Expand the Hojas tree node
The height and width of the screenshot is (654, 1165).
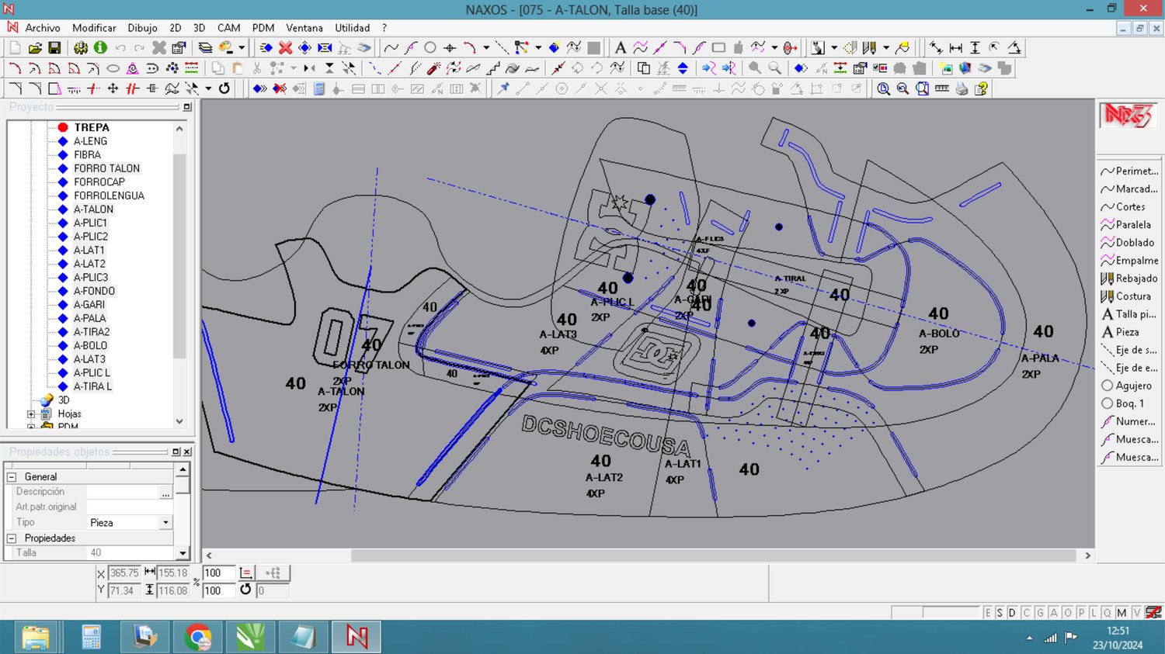pos(31,414)
